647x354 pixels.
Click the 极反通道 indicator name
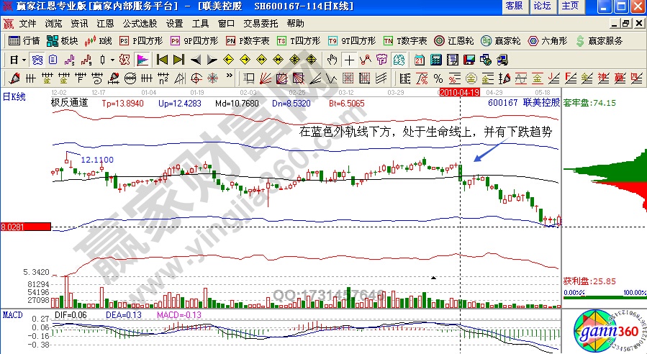[69, 103]
